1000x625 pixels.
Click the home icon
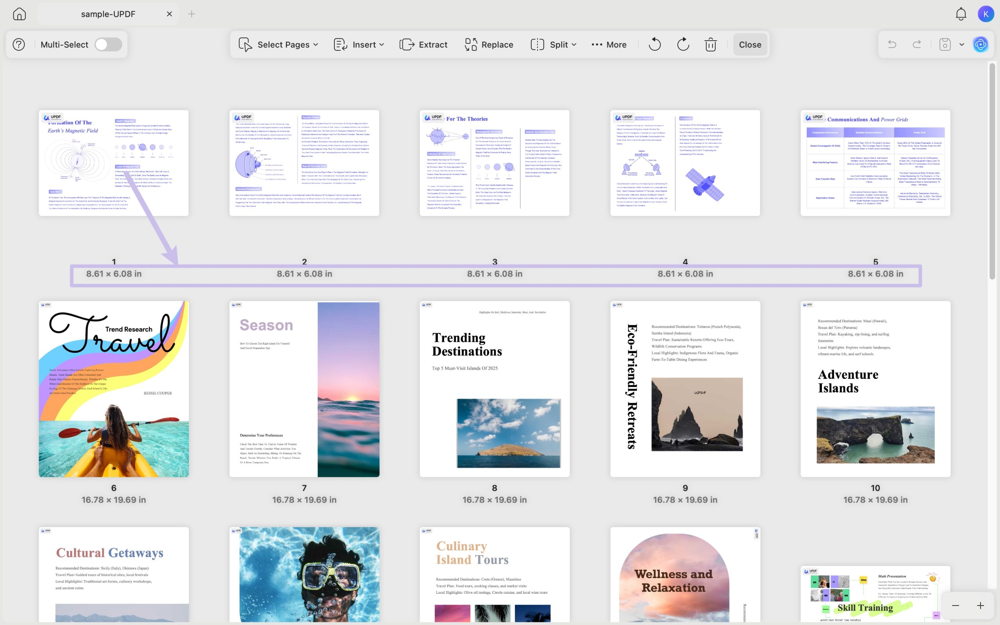20,14
